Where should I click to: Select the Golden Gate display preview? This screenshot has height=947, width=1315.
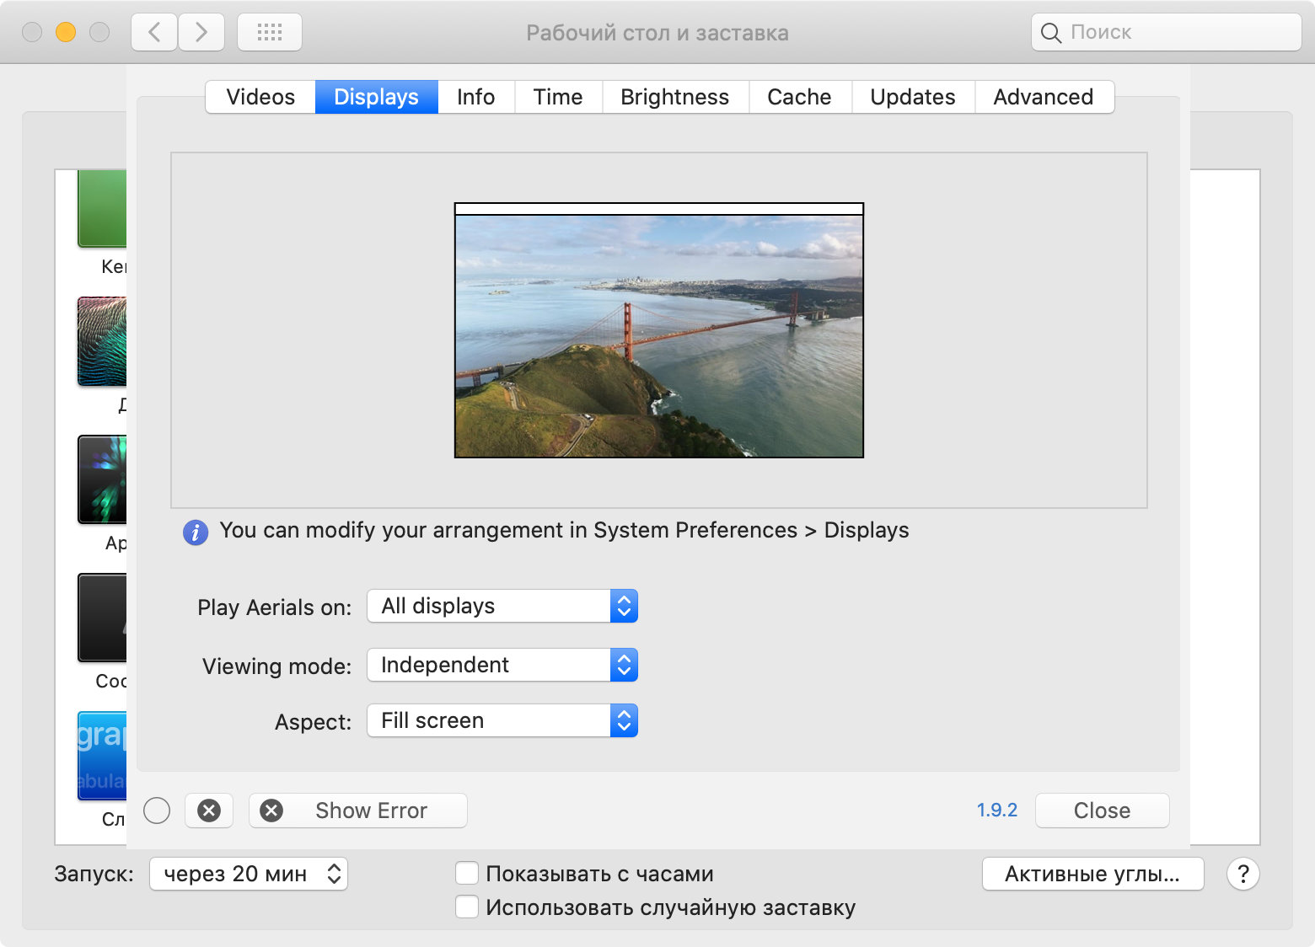point(659,335)
